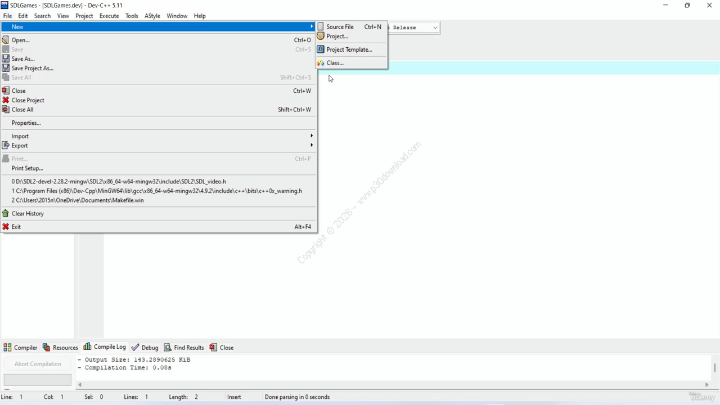Image resolution: width=720 pixels, height=405 pixels.
Task: Expand the Import submenu arrow
Action: coord(312,136)
